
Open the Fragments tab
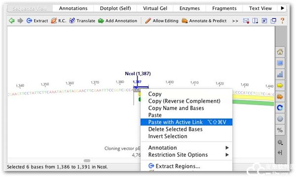(x=224, y=8)
